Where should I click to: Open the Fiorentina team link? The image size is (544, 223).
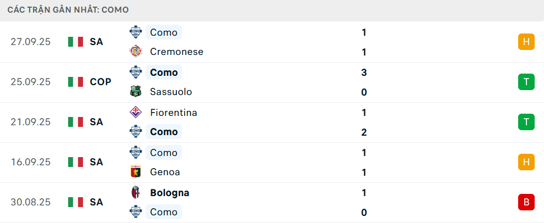174,113
